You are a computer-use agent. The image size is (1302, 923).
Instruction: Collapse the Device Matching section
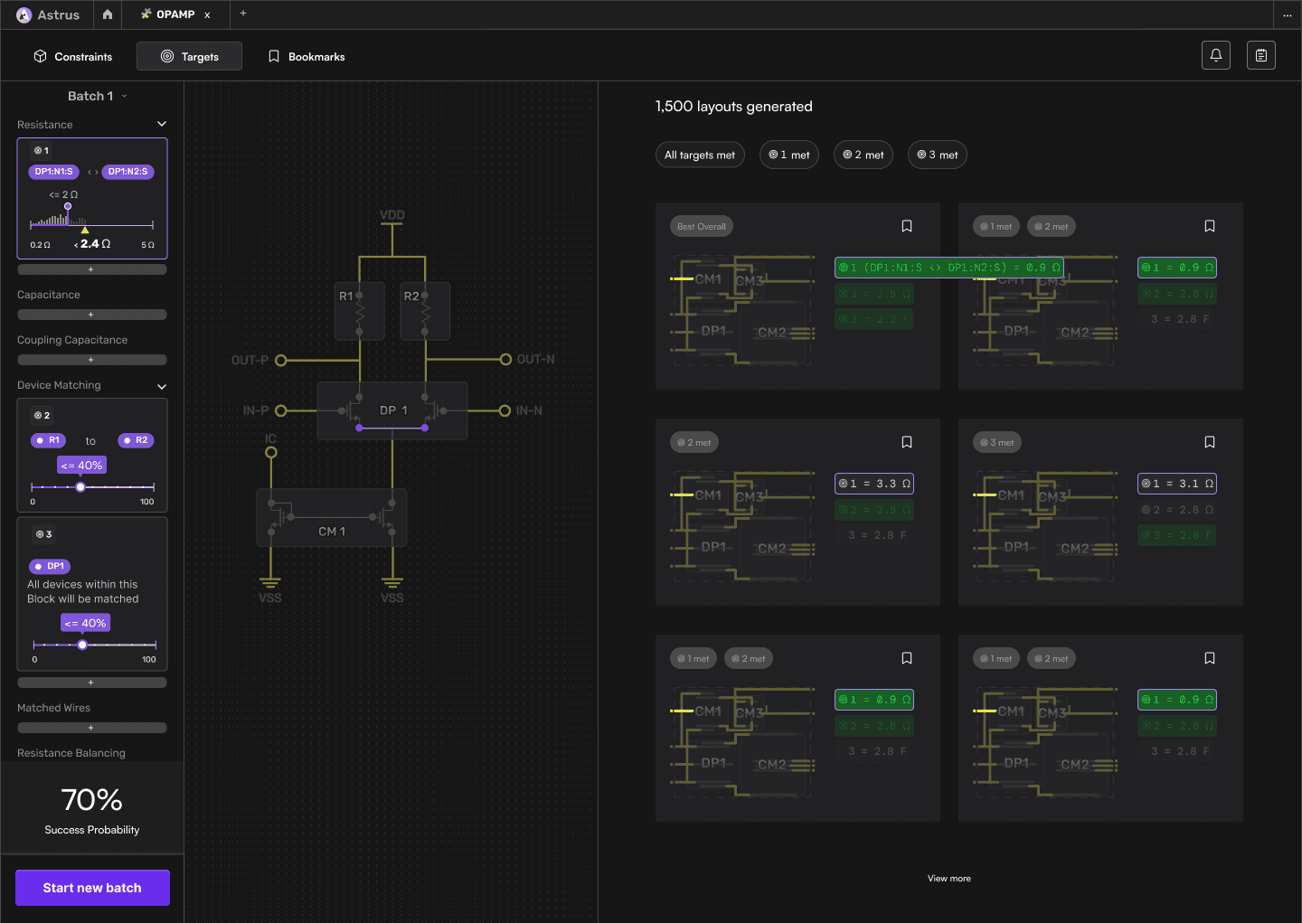[162, 386]
